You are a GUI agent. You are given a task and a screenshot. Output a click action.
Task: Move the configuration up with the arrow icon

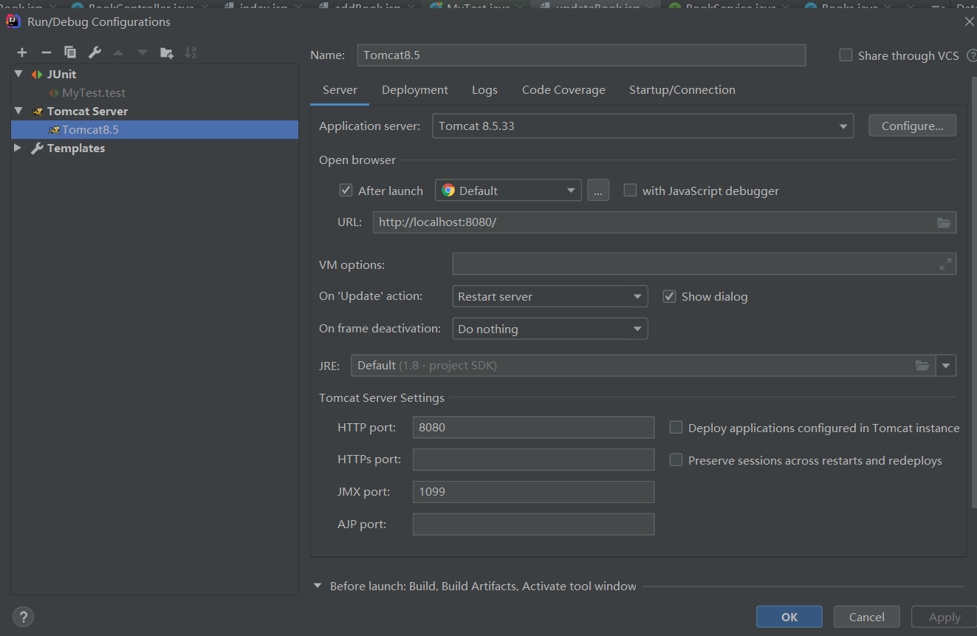118,52
